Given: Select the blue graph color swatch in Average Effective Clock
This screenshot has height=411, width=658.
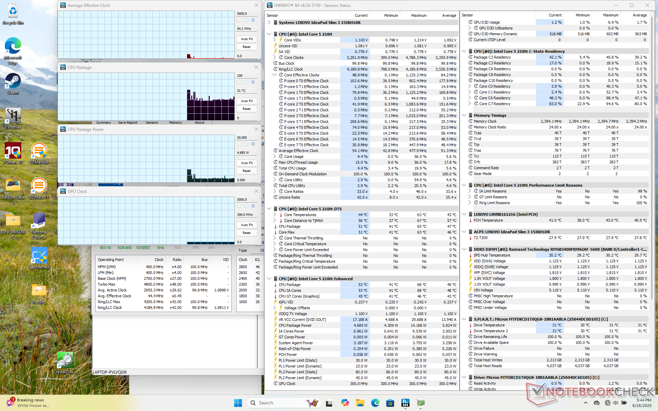Looking at the screenshot, I should click(253, 20).
